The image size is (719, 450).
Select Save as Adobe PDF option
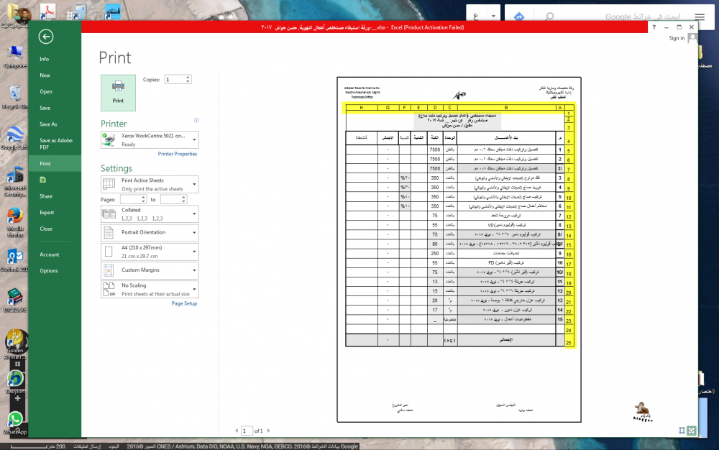click(56, 144)
